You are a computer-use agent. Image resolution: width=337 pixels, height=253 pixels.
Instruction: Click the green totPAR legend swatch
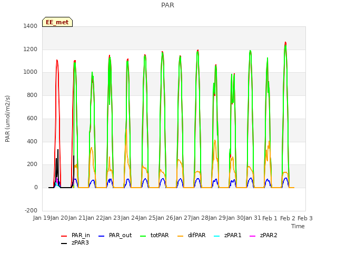tap(143, 236)
